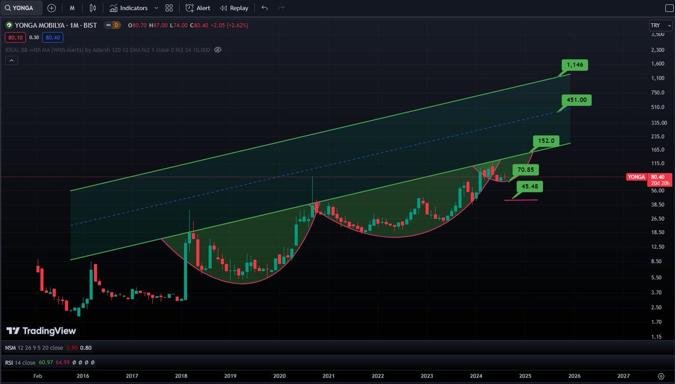Open the Indicators dialog

[129, 8]
